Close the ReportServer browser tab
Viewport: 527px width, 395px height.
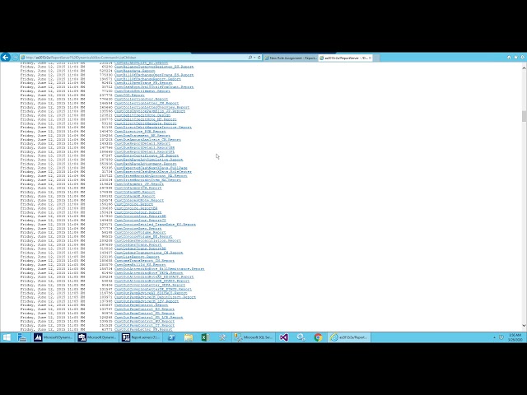pos(370,58)
